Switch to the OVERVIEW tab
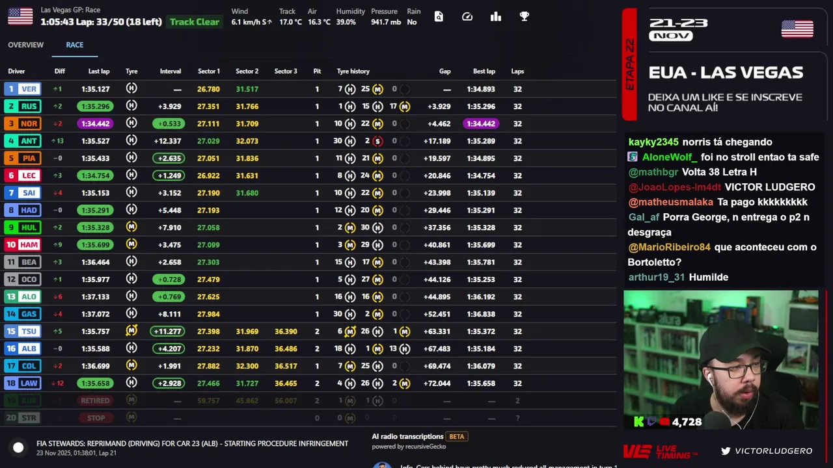The height and width of the screenshot is (468, 833). [25, 45]
